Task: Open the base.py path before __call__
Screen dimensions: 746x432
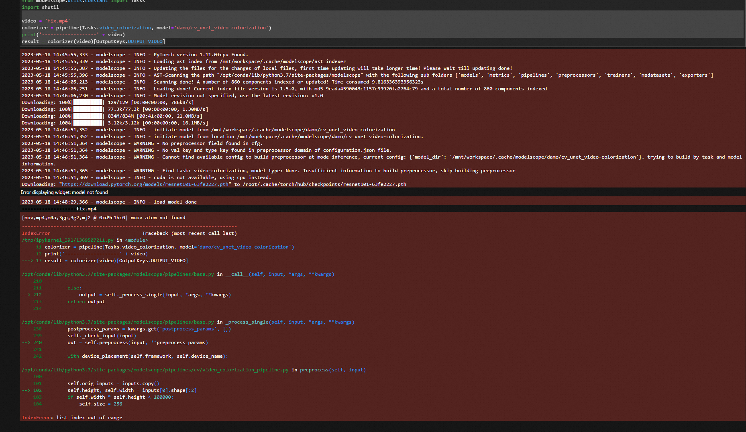Action: 118,274
